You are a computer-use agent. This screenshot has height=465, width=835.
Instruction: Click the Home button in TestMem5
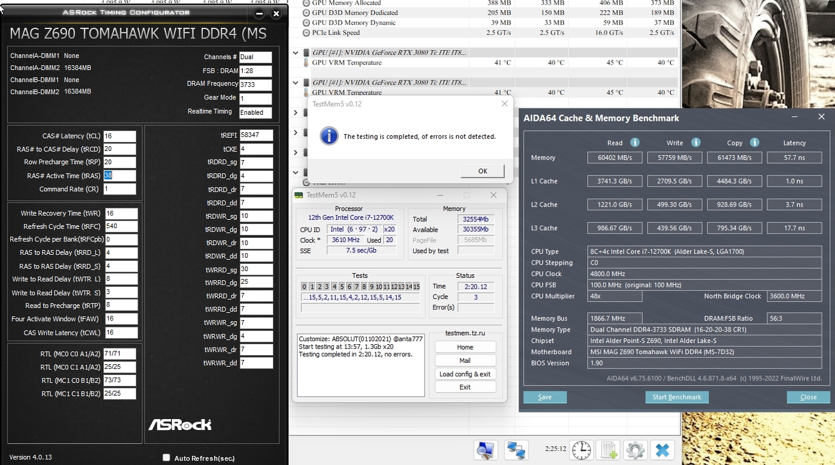(465, 347)
